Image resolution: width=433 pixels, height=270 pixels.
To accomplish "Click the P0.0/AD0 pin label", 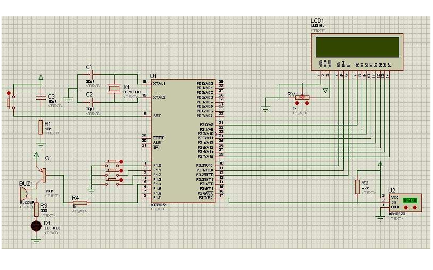I will point(205,83).
